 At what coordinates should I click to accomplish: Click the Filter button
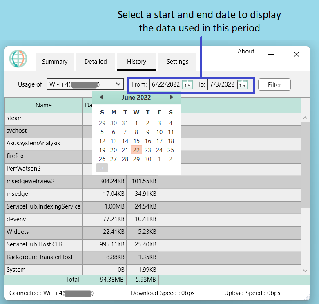274,84
